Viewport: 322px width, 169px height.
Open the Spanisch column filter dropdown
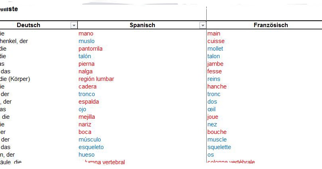tap(203, 25)
